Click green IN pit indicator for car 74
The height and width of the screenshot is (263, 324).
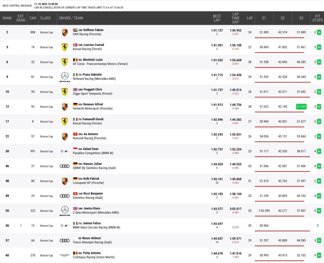[x=319, y=47]
